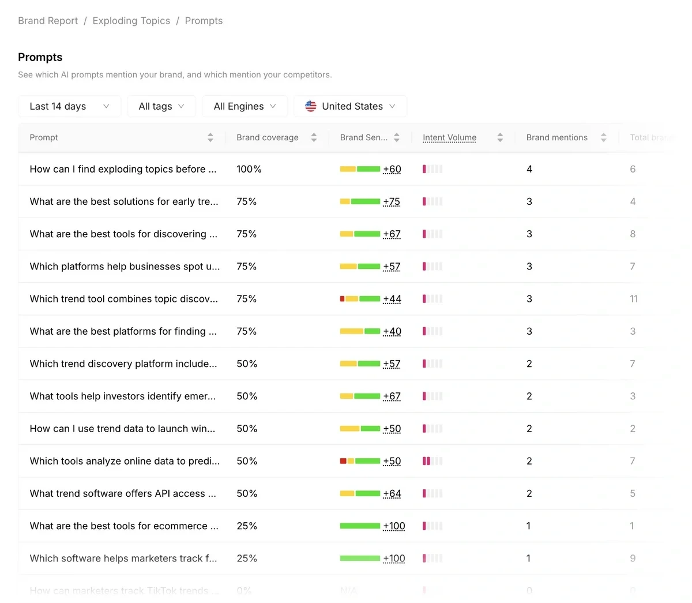
Task: Click 50% coverage in 'What tools help investors' row
Action: pos(247,396)
